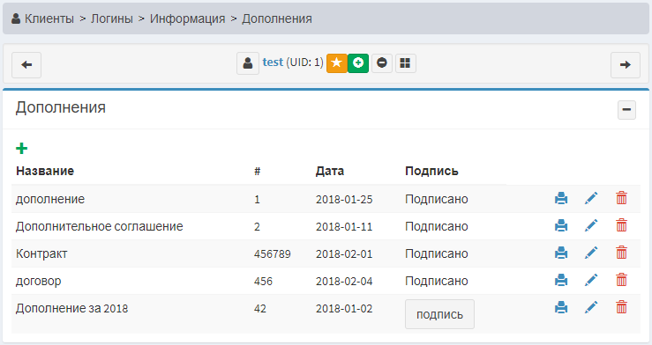Open the grid menu button in user bar
Screen dimensions: 652x345
pos(405,63)
